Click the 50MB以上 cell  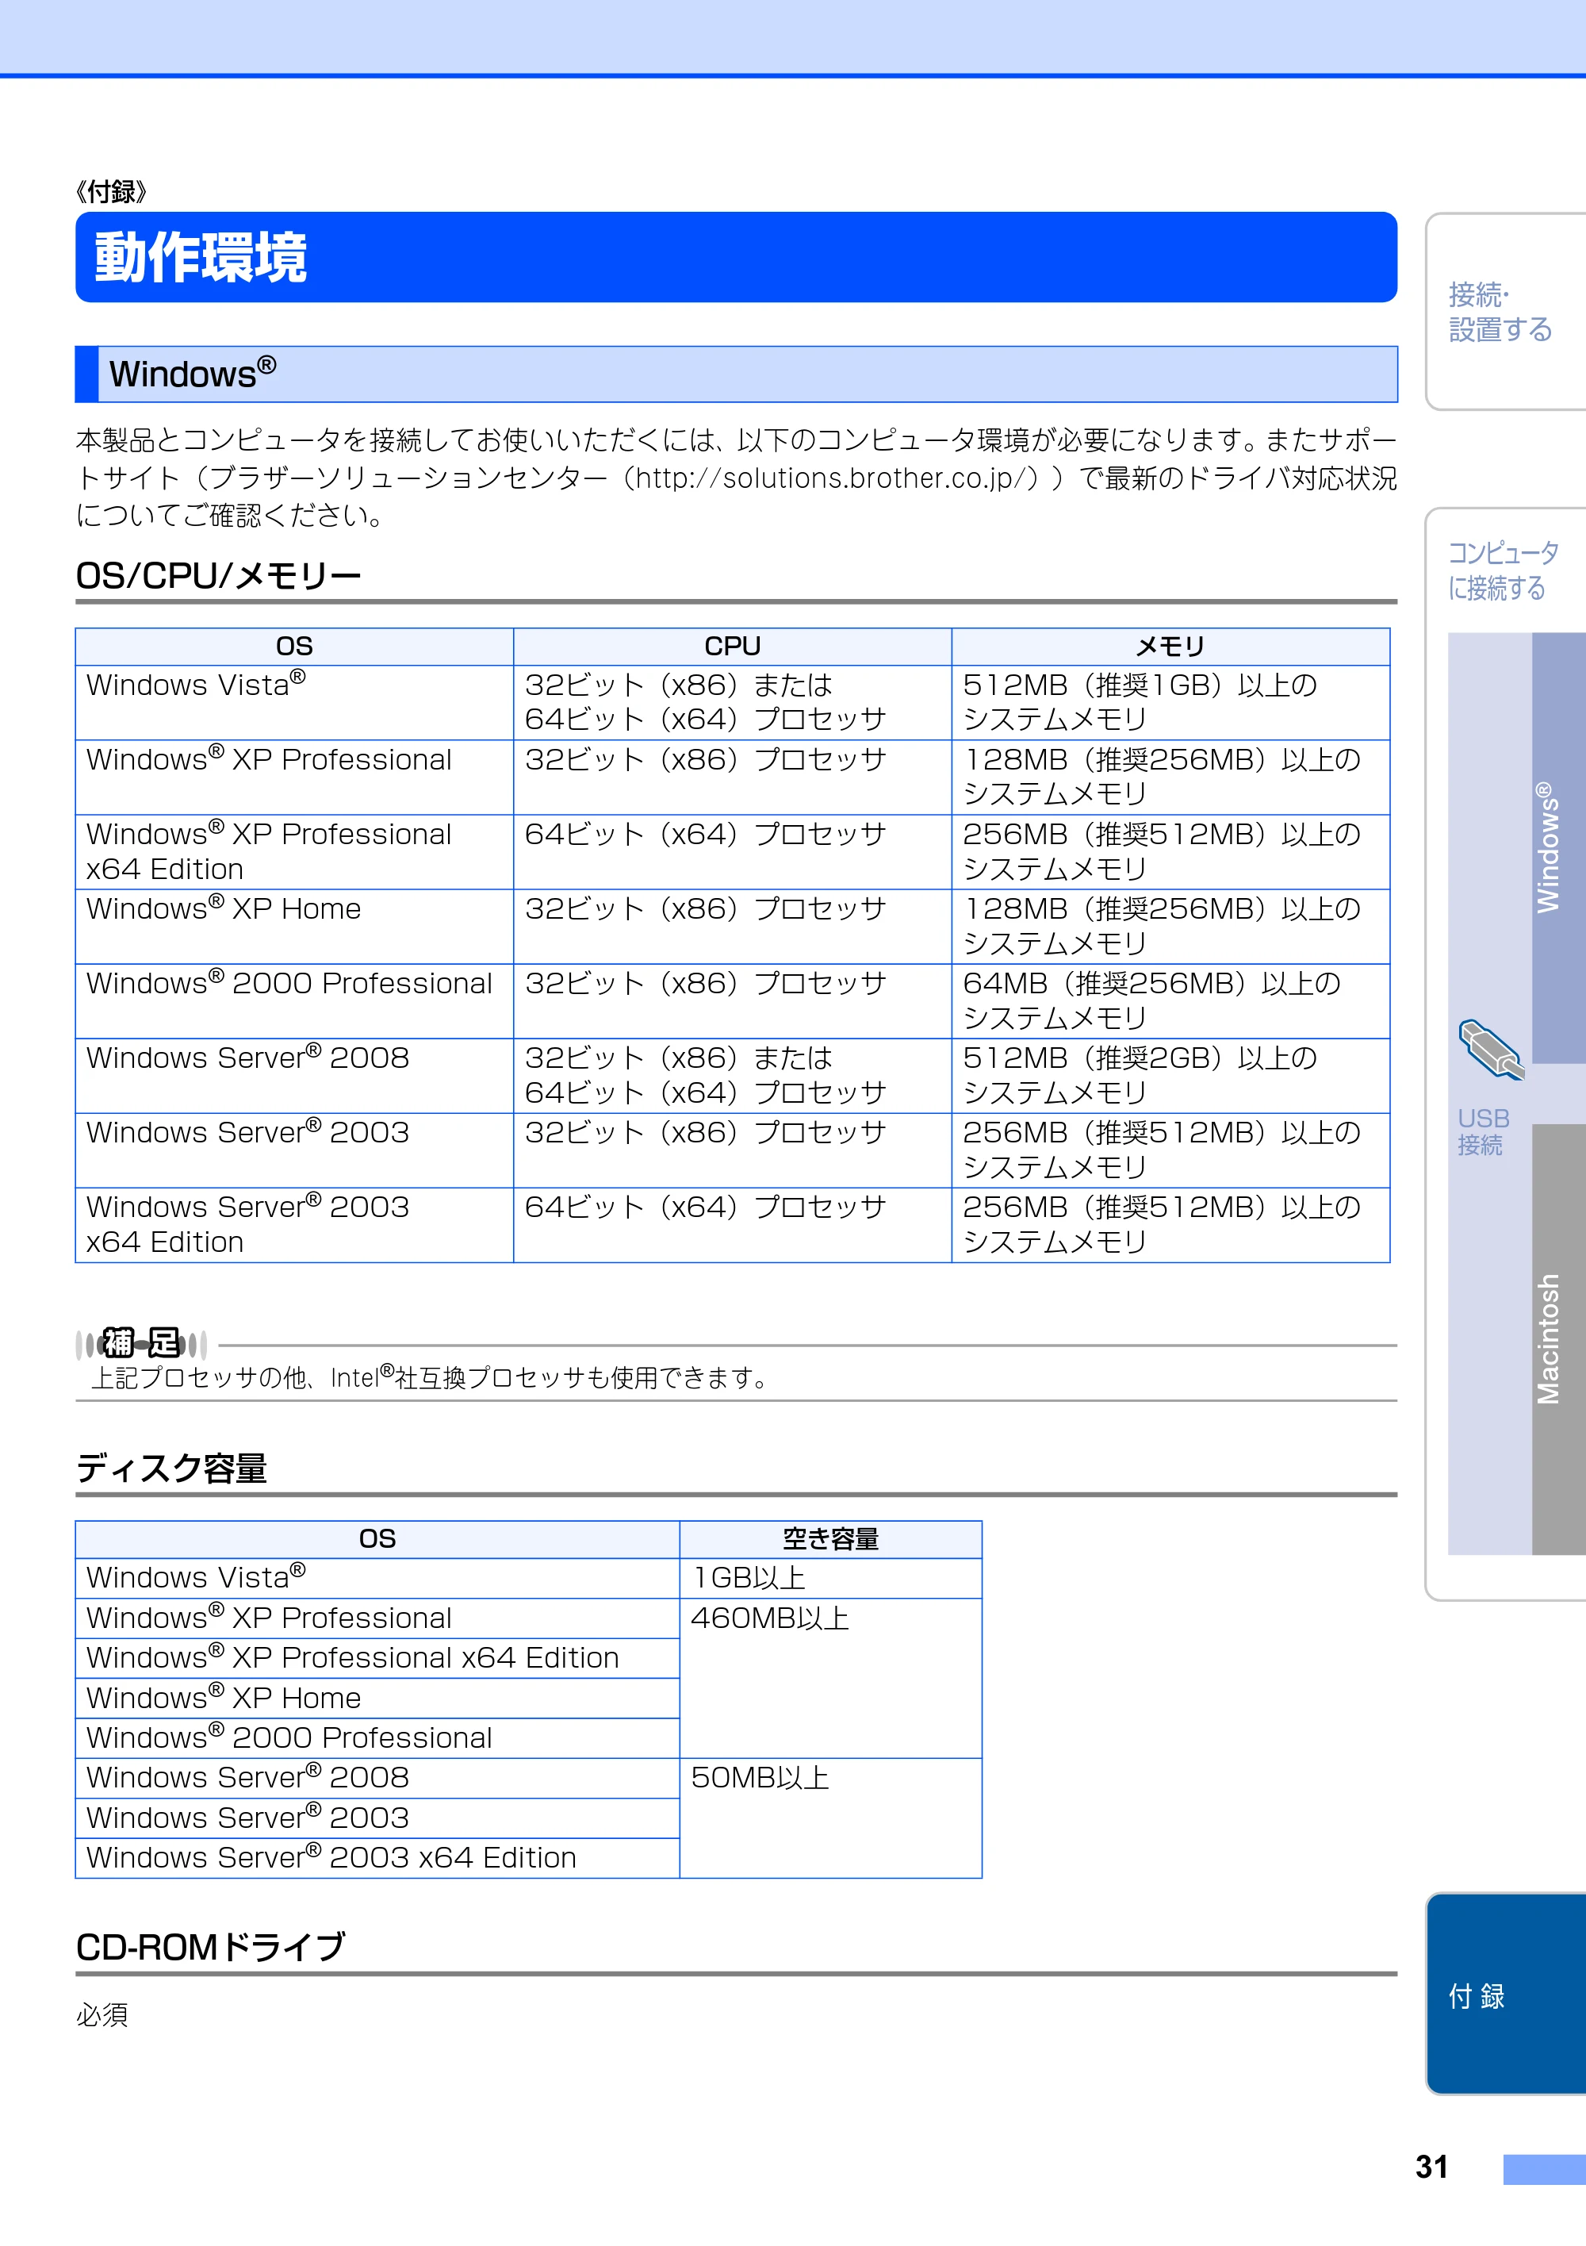coord(831,1818)
